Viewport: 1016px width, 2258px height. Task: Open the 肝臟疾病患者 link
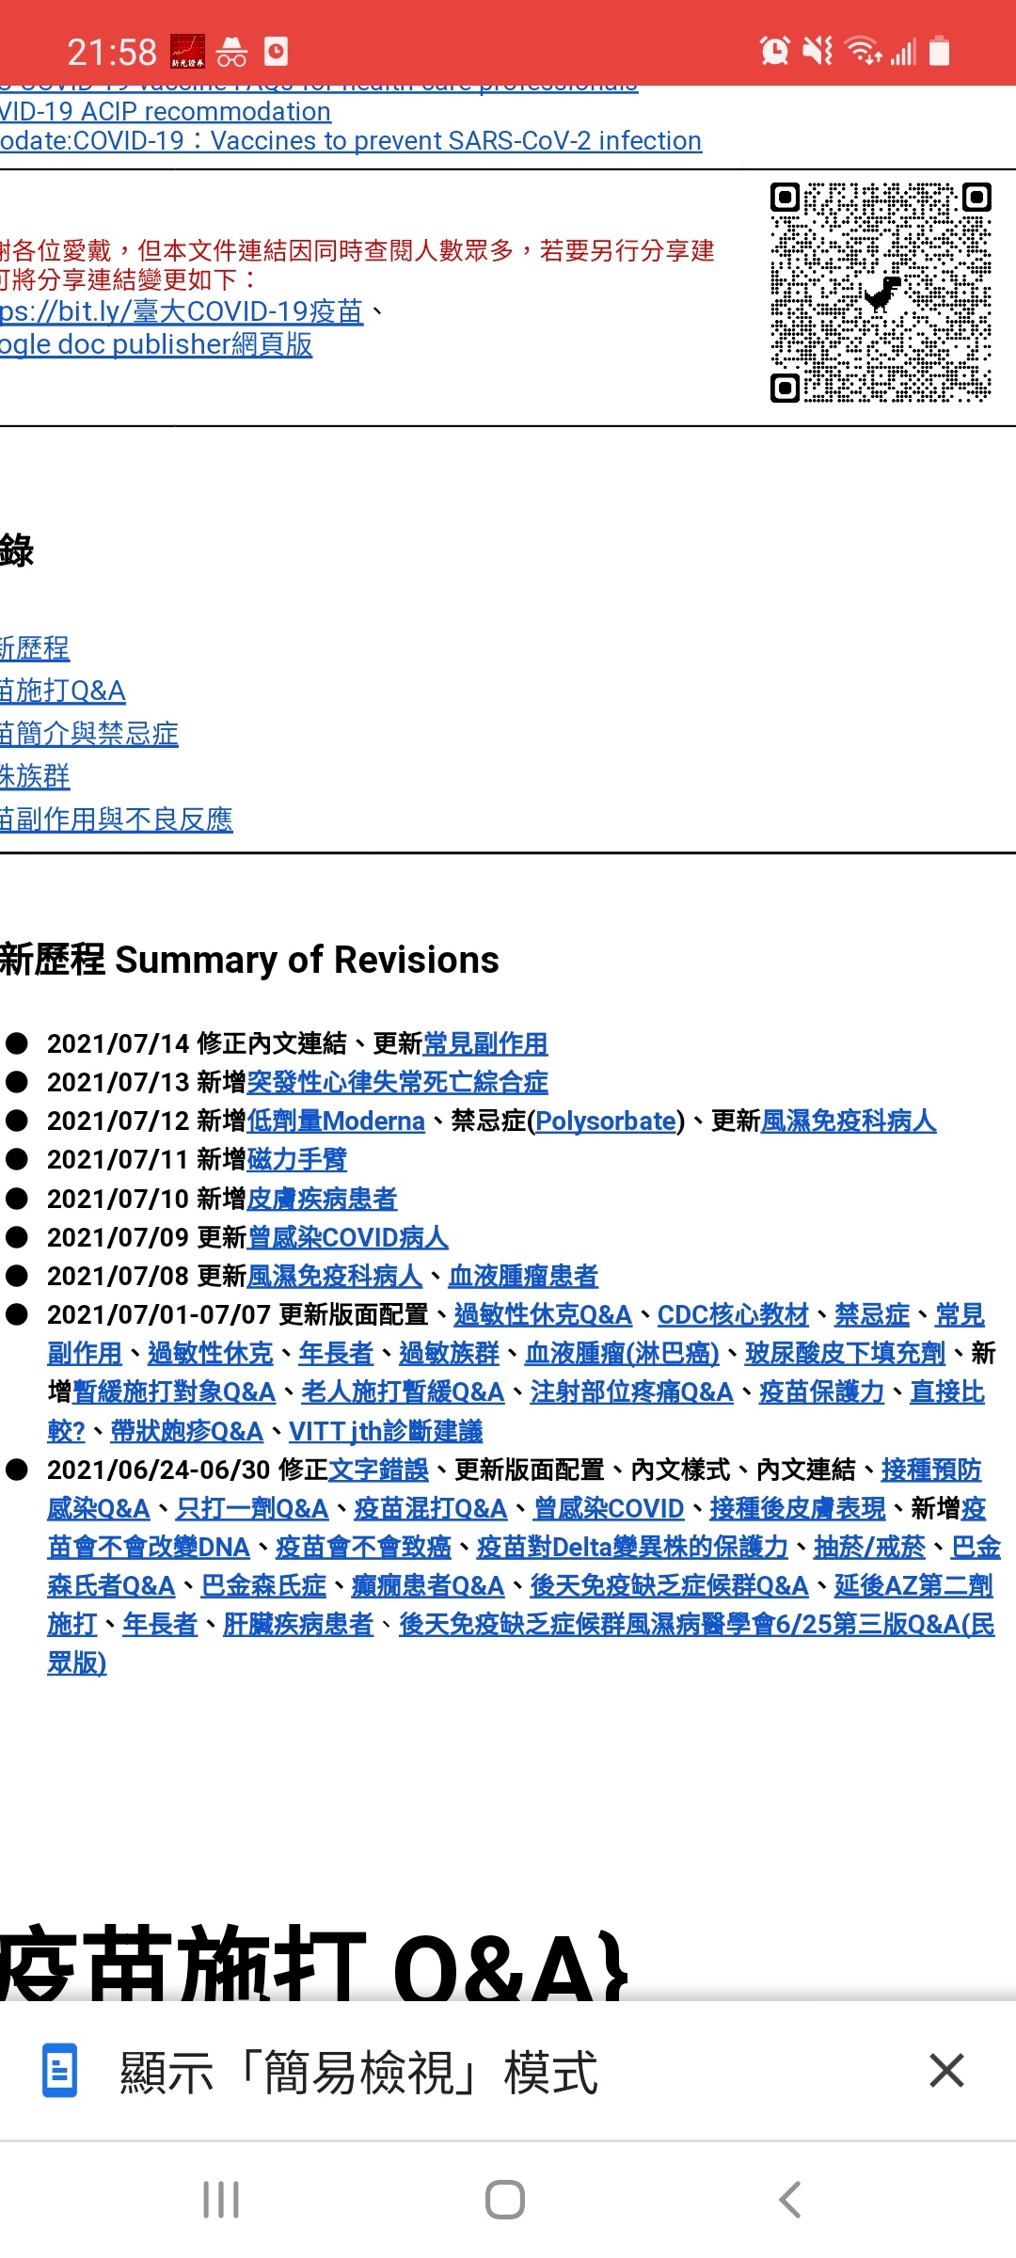(x=298, y=1624)
